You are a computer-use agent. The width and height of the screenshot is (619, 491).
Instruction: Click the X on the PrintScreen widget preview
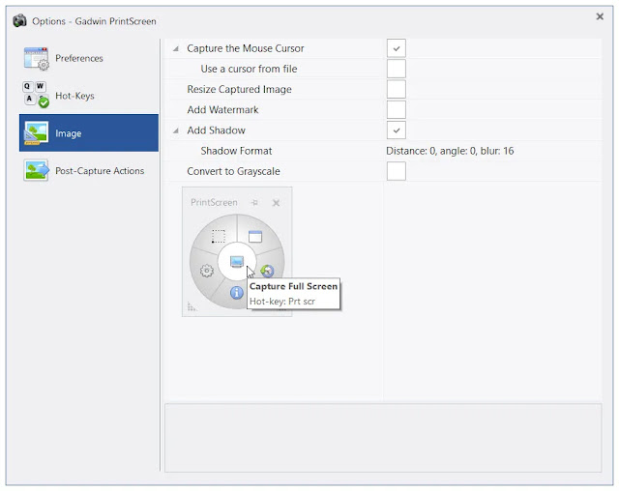(276, 203)
